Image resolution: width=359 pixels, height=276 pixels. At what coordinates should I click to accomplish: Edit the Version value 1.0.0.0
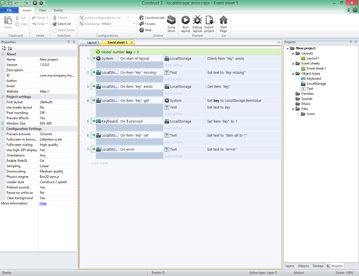[x=57, y=65]
